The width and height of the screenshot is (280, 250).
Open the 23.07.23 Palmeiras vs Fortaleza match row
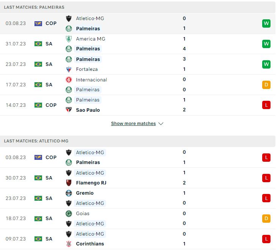pyautogui.click(x=138, y=64)
